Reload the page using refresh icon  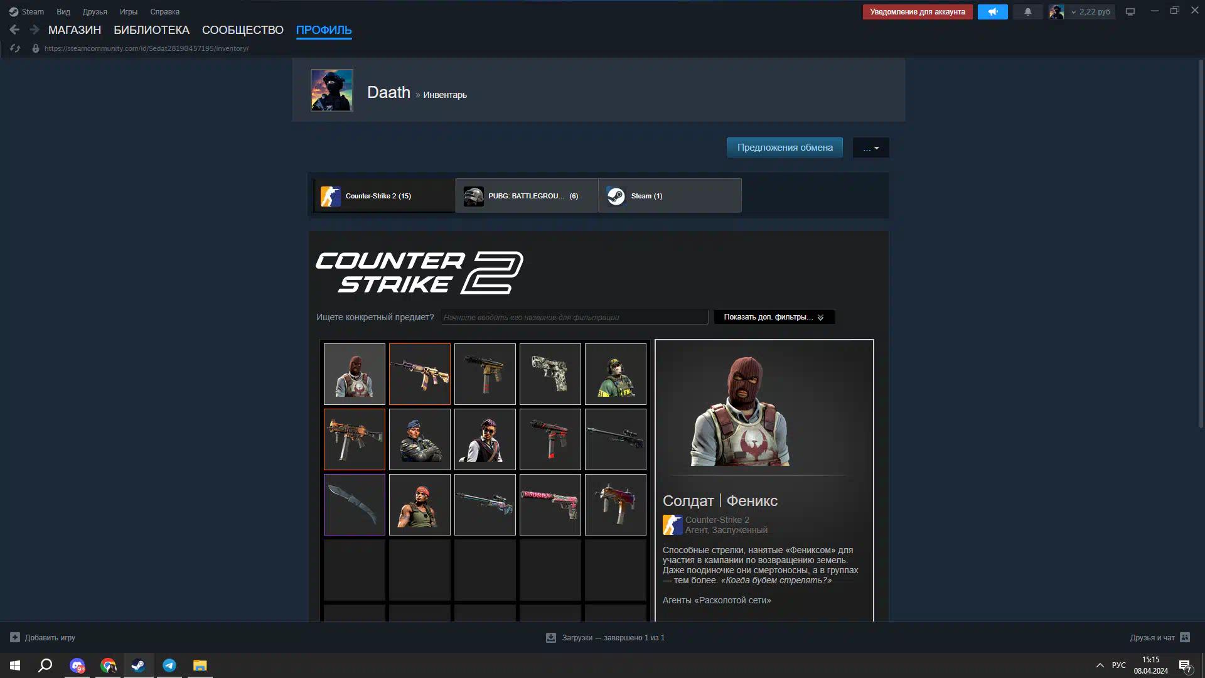click(x=15, y=48)
